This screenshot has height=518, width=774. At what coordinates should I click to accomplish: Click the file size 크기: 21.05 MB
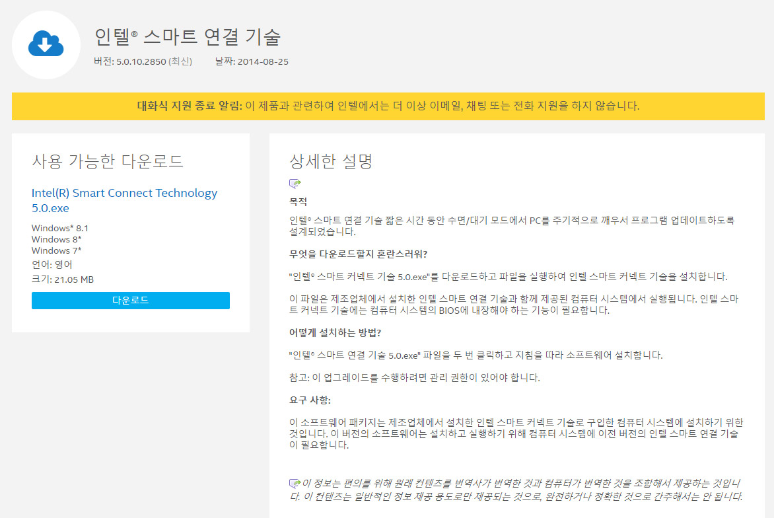[63, 279]
